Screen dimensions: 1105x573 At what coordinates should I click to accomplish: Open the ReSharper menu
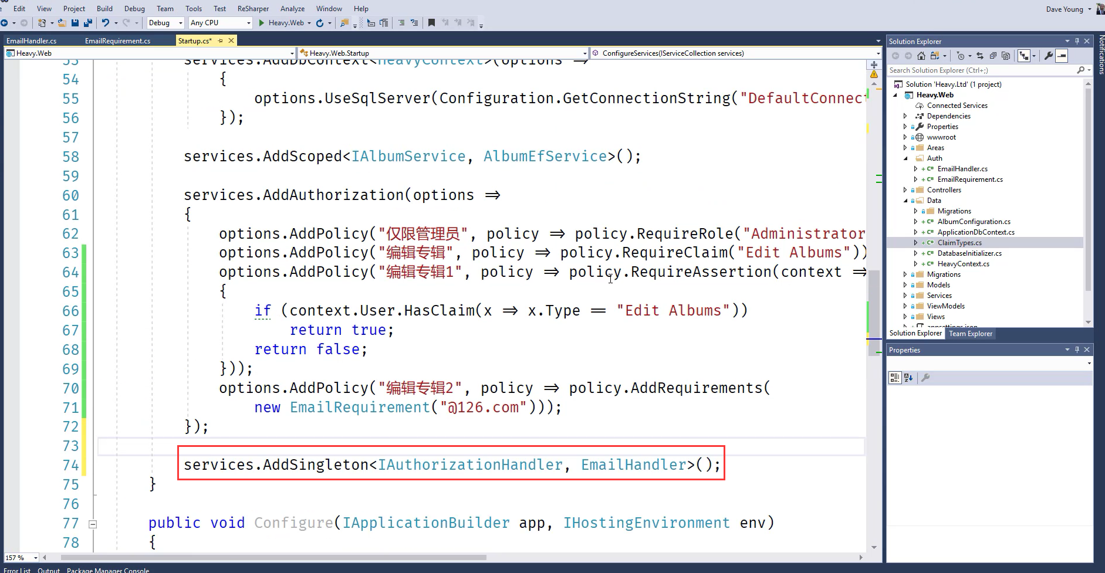[253, 9]
